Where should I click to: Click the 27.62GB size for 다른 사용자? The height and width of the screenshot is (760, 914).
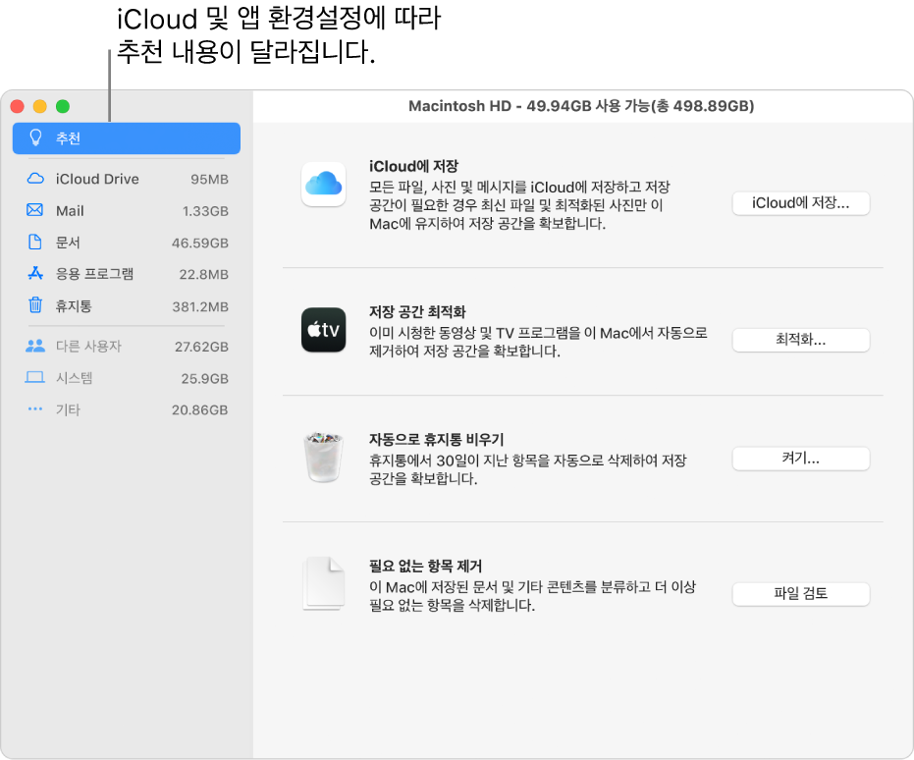(x=201, y=347)
